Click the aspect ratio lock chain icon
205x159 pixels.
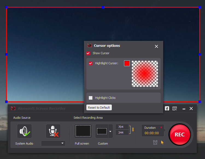(x=133, y=130)
